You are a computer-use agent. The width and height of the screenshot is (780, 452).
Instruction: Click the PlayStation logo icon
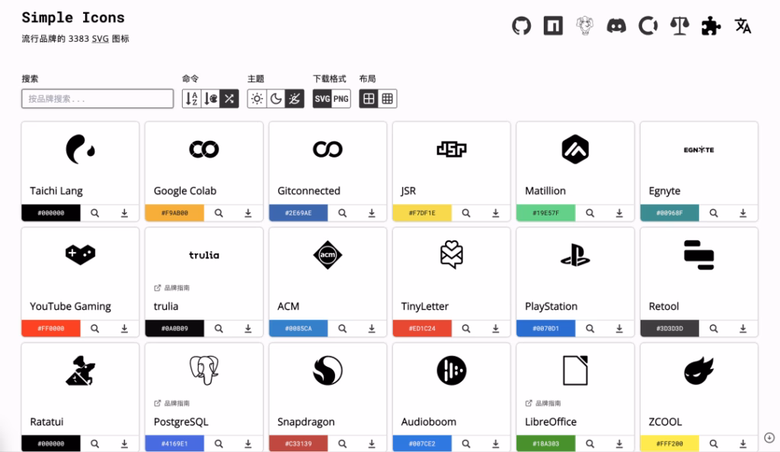[575, 255]
